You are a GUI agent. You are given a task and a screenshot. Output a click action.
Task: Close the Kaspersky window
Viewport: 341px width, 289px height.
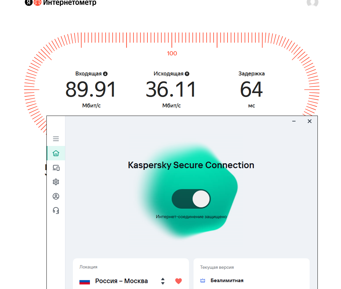(310, 121)
